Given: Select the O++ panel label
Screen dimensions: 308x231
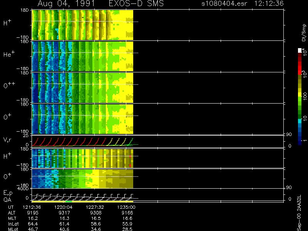Looking at the screenshot, I should (9, 85).
